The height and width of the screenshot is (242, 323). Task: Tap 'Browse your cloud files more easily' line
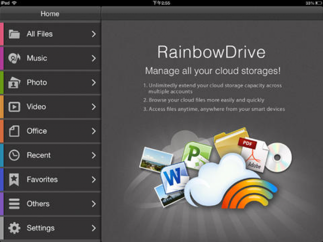(x=204, y=100)
